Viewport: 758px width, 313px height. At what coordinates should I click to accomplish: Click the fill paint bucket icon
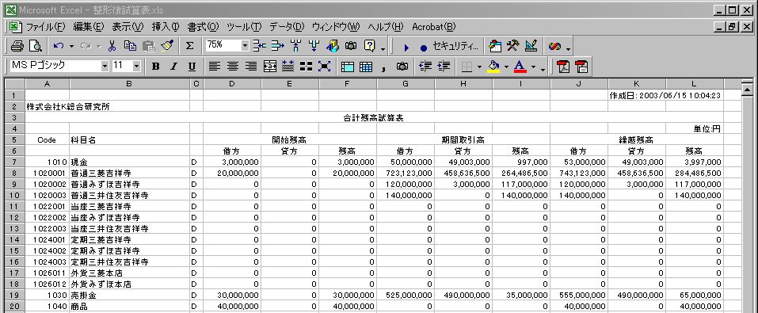(493, 67)
